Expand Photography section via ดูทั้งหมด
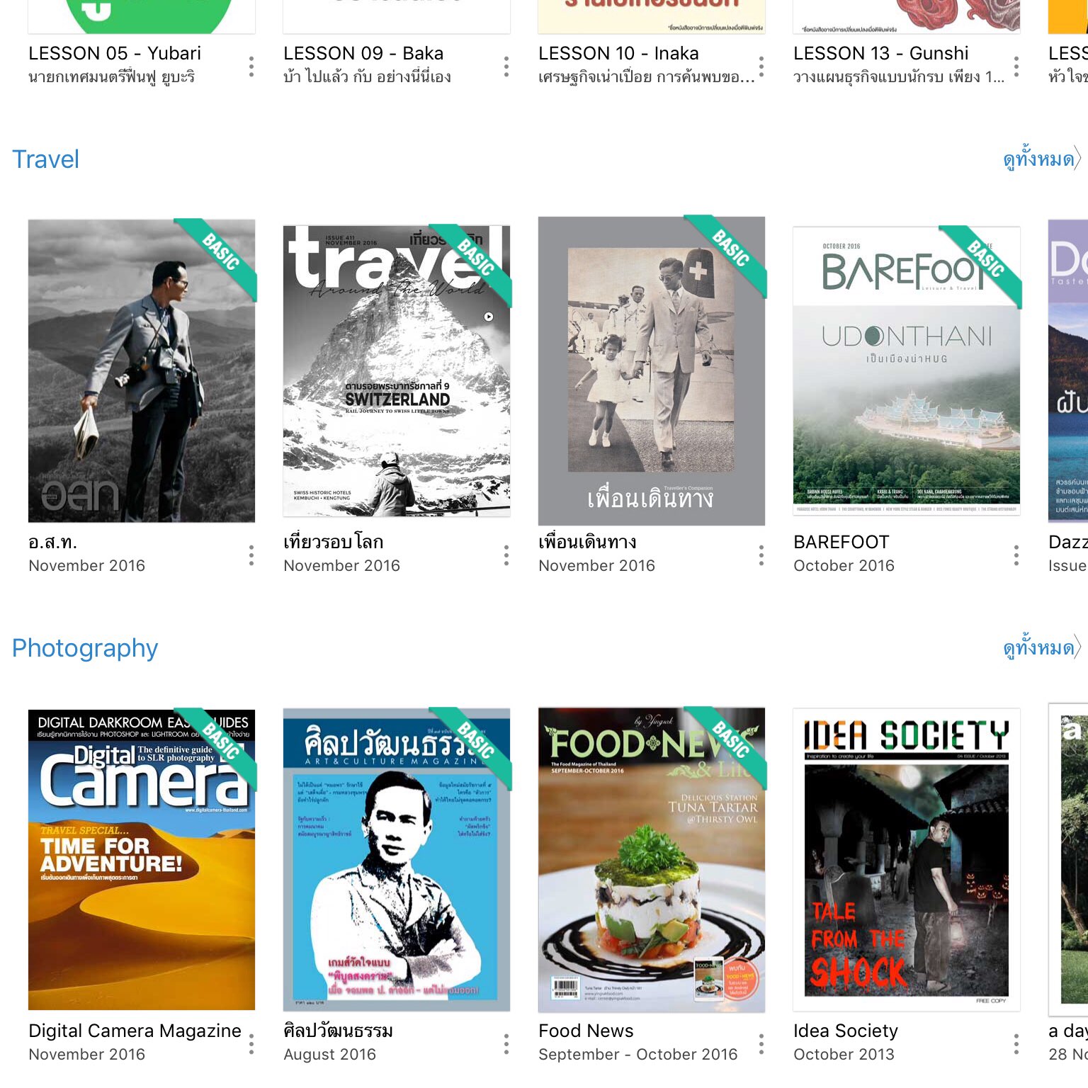The height and width of the screenshot is (1088, 1088). point(1042,647)
